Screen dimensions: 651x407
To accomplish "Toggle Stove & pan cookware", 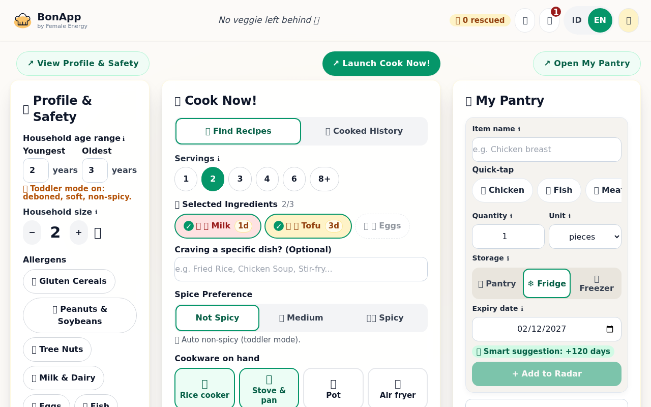I will click(269, 389).
